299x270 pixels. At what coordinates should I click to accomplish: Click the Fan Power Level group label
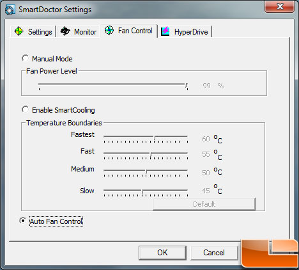(52, 71)
